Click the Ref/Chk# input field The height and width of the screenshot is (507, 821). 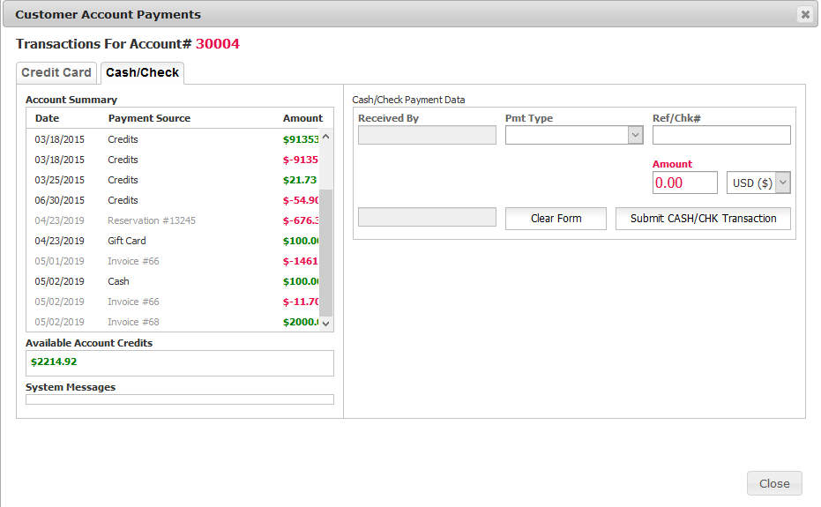point(720,135)
